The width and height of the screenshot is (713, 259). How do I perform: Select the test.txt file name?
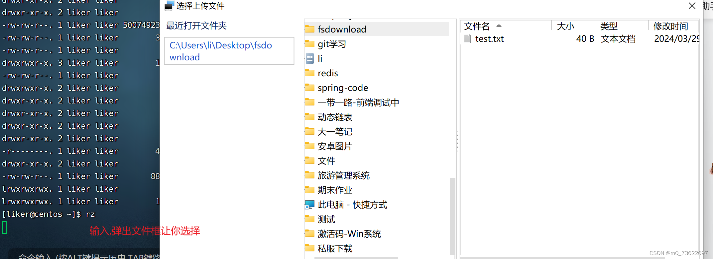click(490, 39)
